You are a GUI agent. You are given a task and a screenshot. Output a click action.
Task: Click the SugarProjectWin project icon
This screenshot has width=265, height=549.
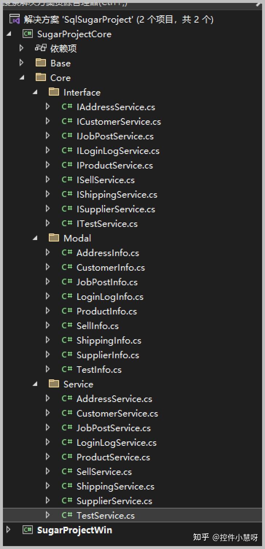(28, 530)
